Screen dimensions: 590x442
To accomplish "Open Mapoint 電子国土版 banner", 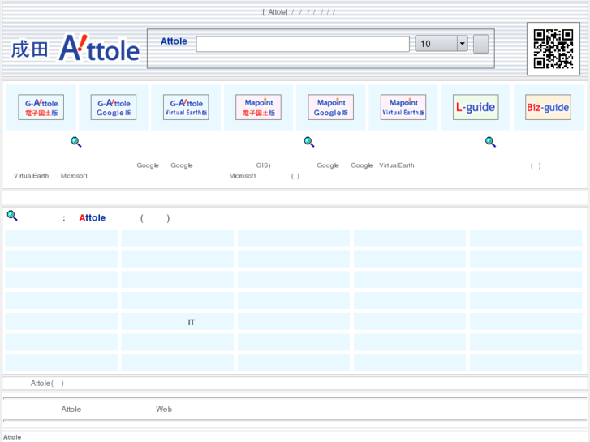I will [x=259, y=107].
